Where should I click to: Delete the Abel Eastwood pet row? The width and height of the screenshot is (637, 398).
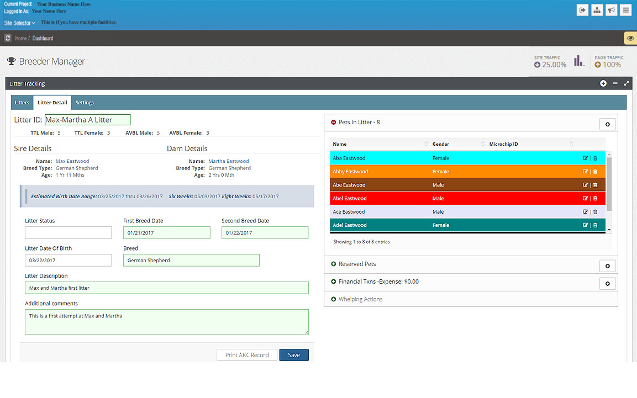[595, 199]
